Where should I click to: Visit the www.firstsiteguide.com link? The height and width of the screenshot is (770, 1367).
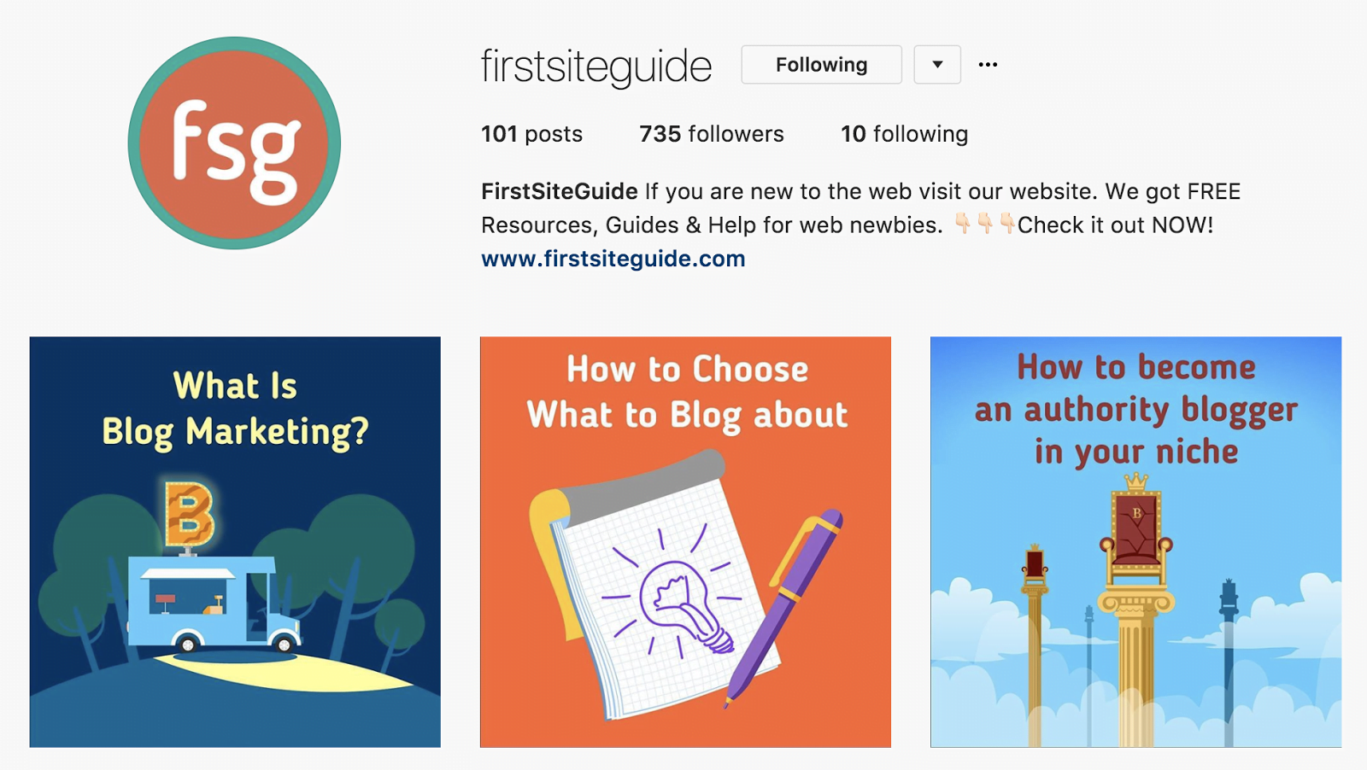[613, 259]
